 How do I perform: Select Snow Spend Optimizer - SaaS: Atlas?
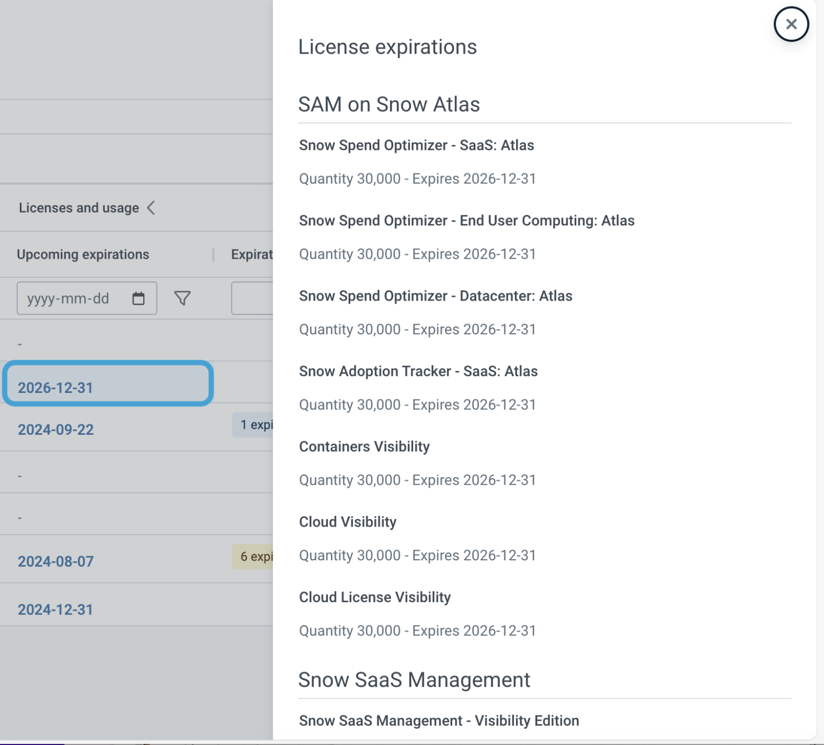[x=416, y=145]
